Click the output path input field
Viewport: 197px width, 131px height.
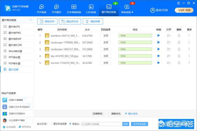click(102, 124)
